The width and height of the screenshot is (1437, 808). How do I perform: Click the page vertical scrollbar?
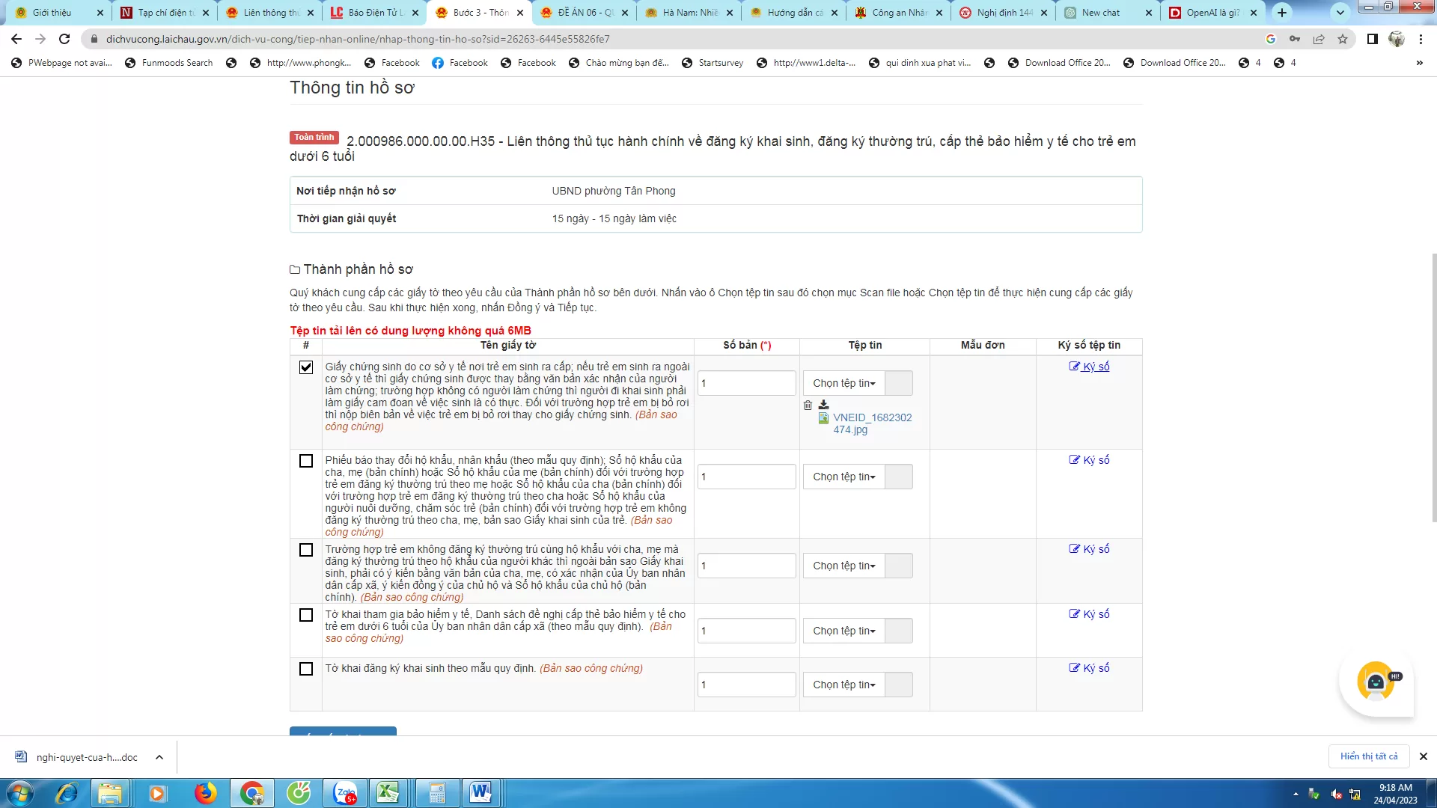(x=1433, y=389)
